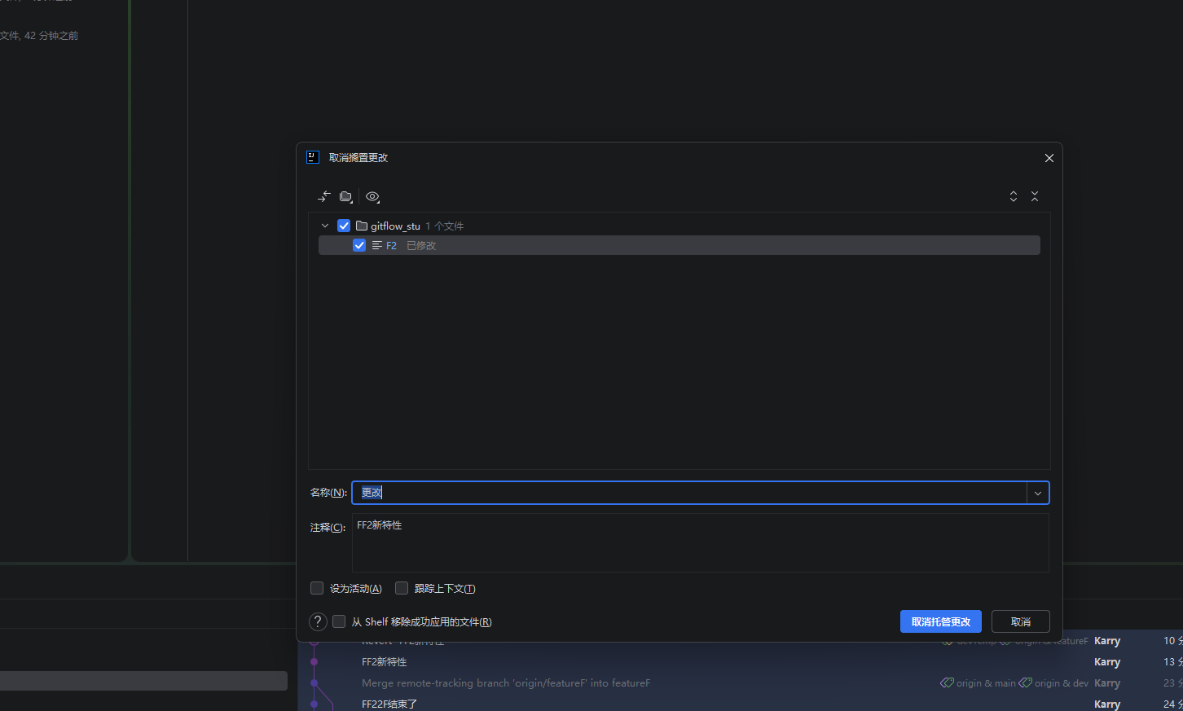
Task: Click the origin & main branch tag icon
Action: (947, 683)
